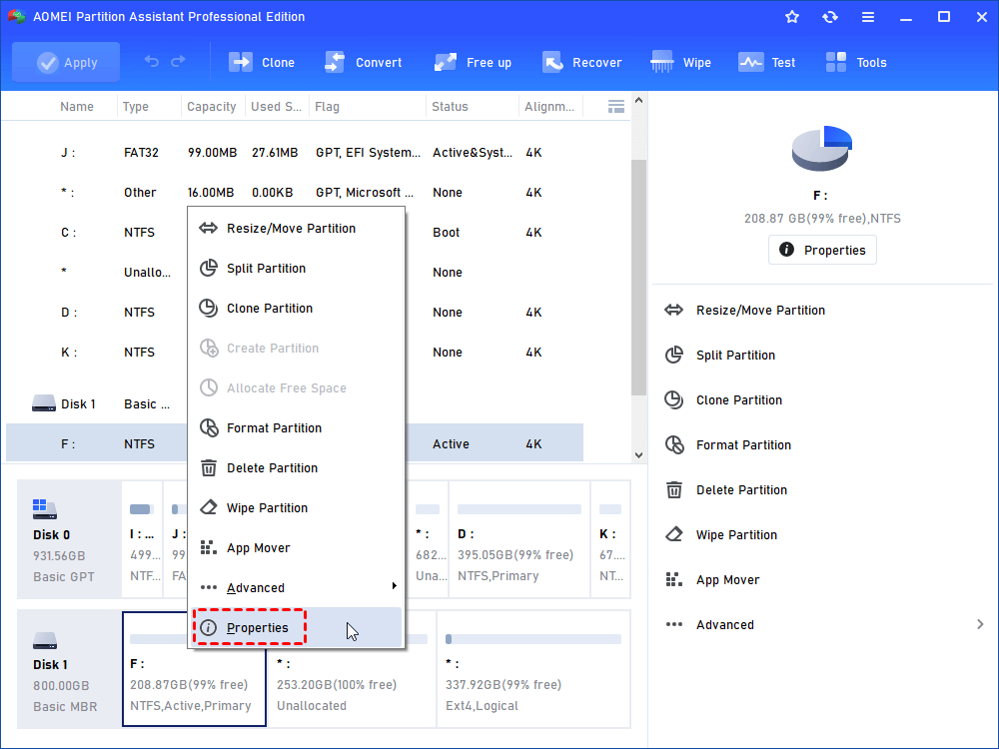Choose Delete Partition in context menu
999x749 pixels.
[297, 468]
